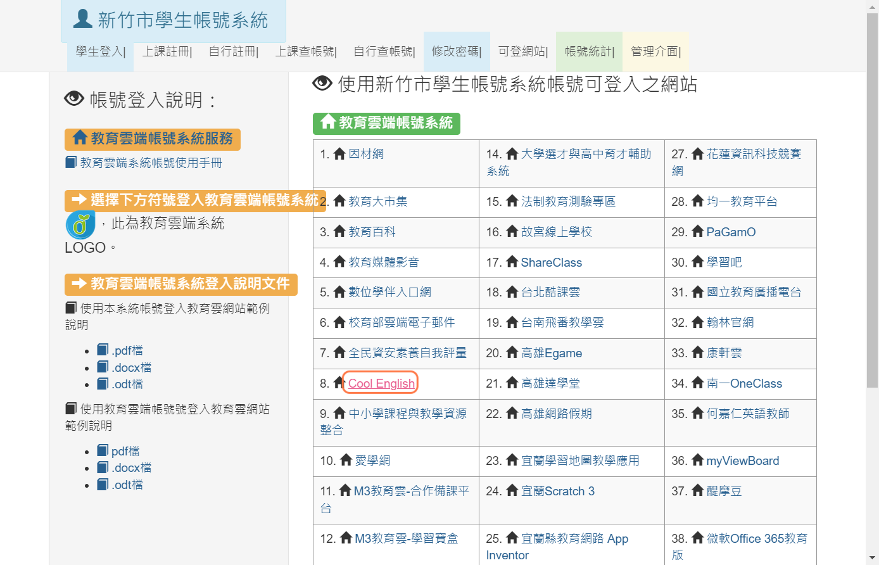Click home icon beside 台南飛番教學雲
Screen dimensions: 879x565
click(512, 322)
